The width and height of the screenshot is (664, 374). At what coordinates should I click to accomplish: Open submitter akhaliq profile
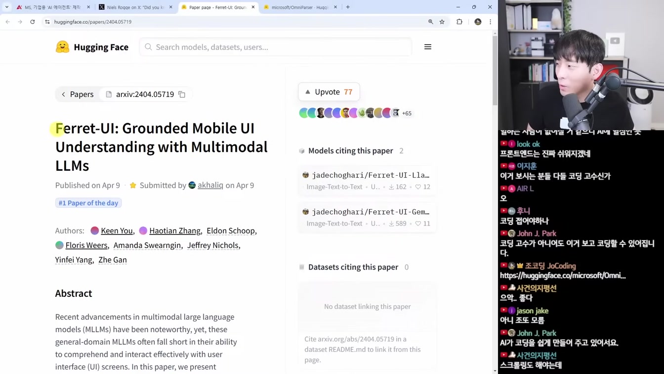(210, 185)
